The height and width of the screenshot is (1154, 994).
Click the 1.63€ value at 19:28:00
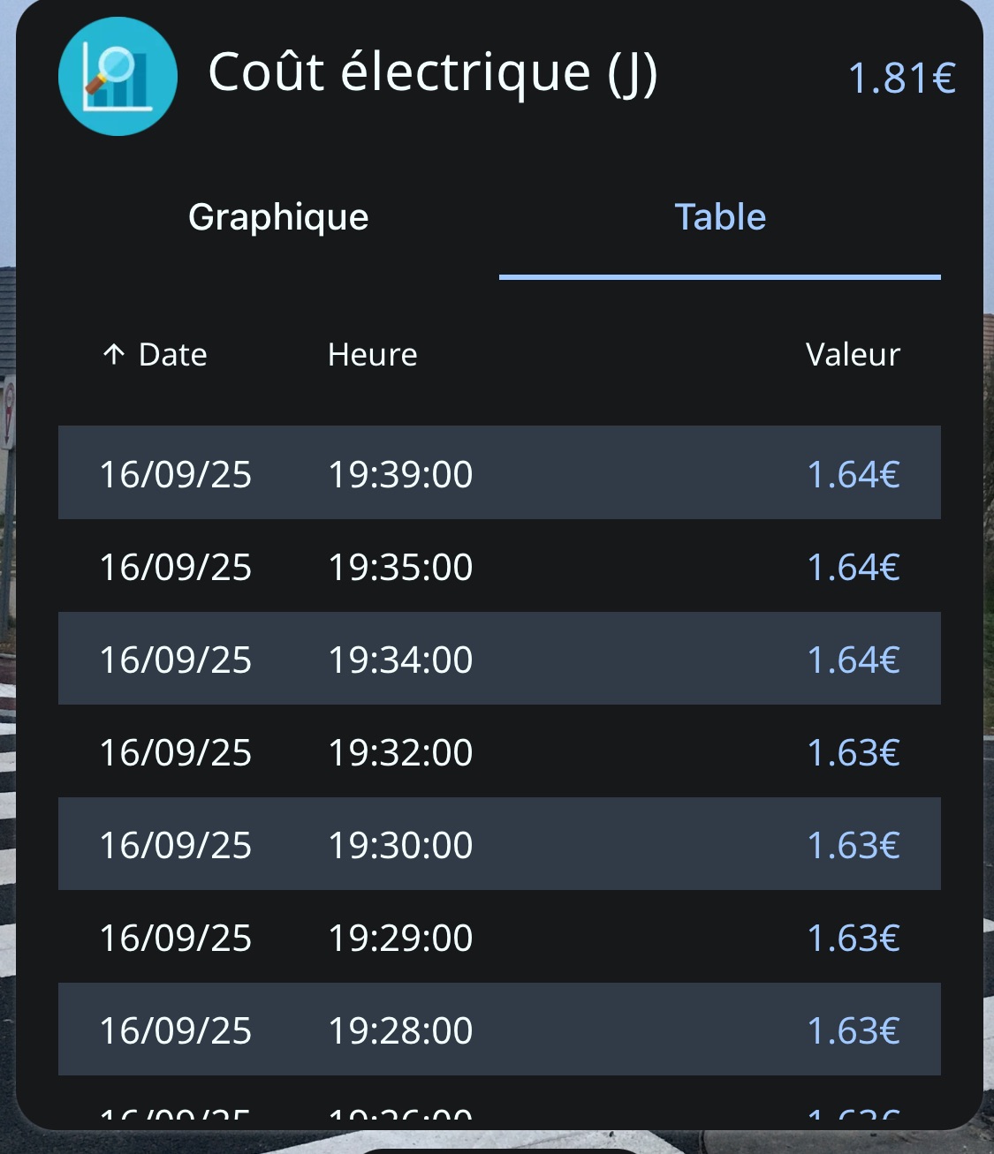853,1031
